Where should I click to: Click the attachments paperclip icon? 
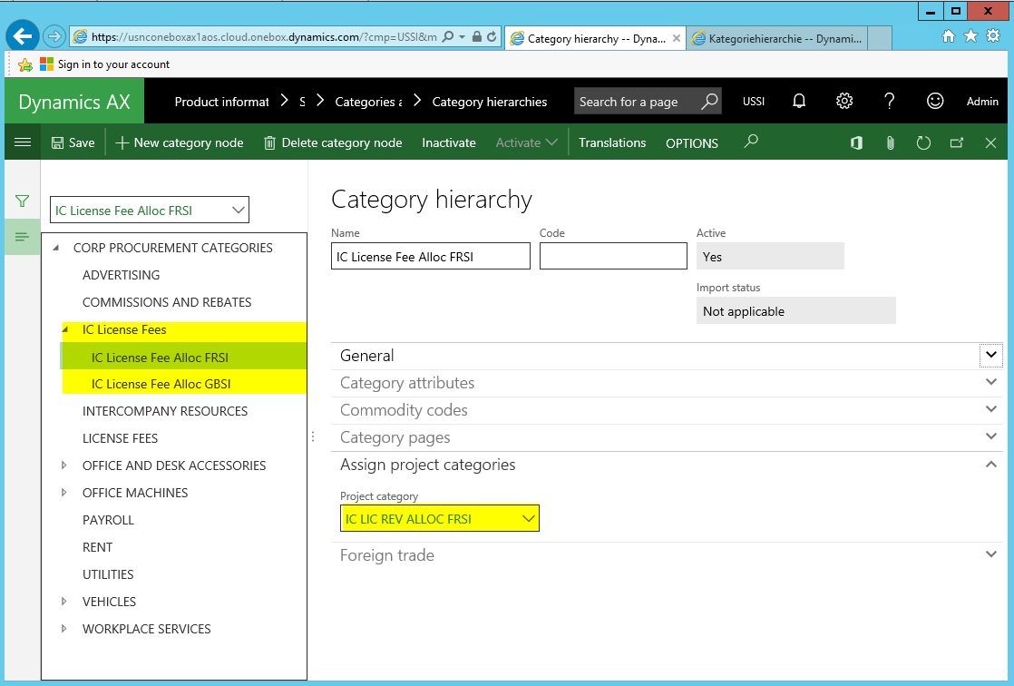891,142
